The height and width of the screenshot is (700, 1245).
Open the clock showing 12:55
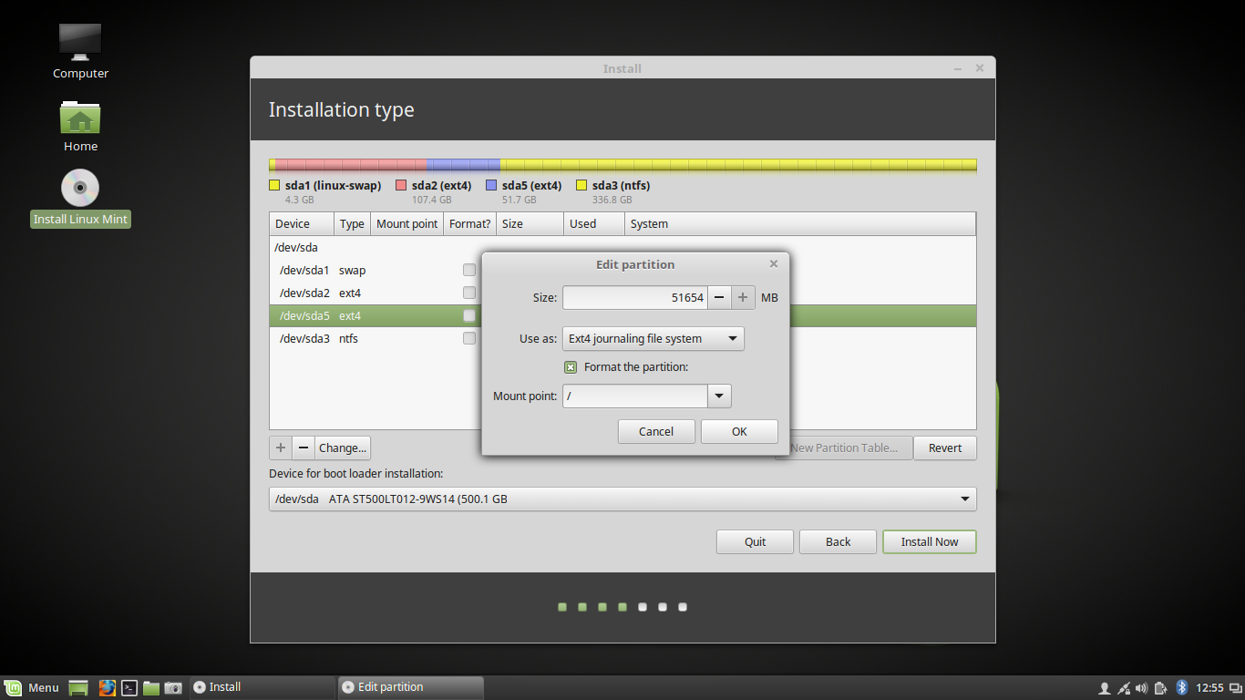(x=1209, y=688)
